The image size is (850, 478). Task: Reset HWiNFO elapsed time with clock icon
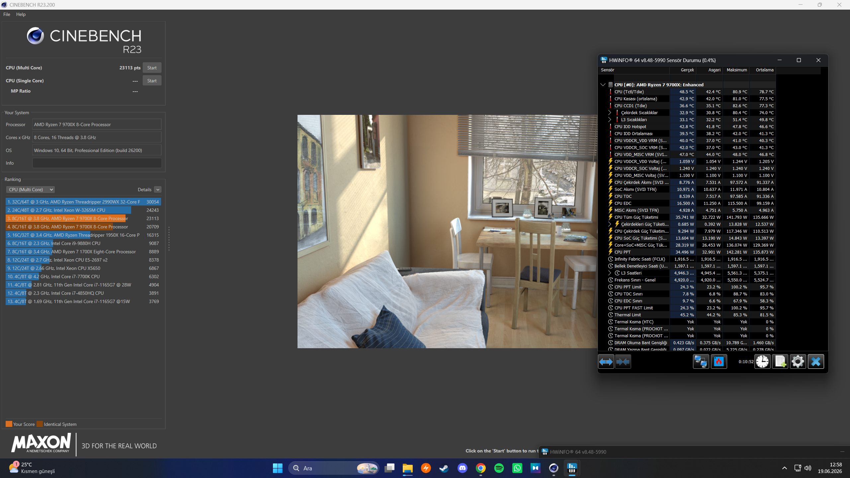pyautogui.click(x=762, y=361)
